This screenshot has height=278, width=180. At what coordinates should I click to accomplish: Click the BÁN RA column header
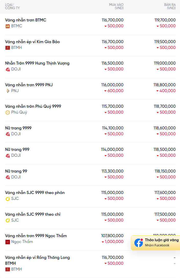(170, 6)
